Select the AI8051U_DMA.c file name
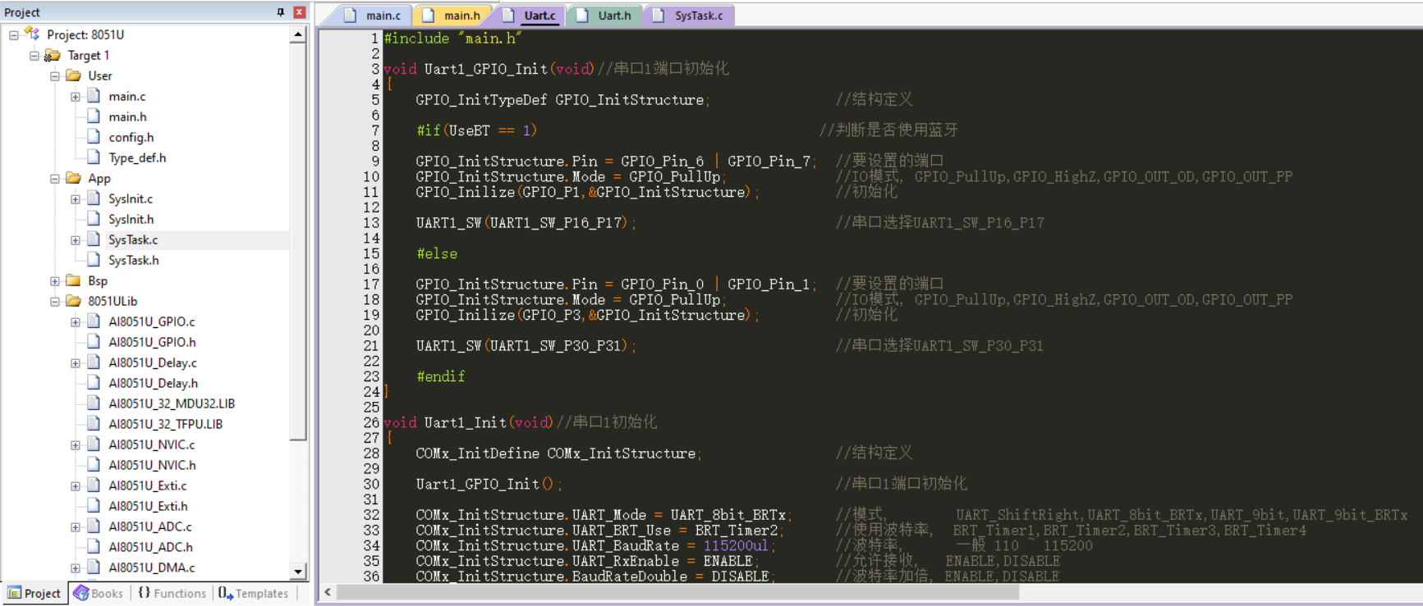This screenshot has width=1423, height=606. coord(152,567)
